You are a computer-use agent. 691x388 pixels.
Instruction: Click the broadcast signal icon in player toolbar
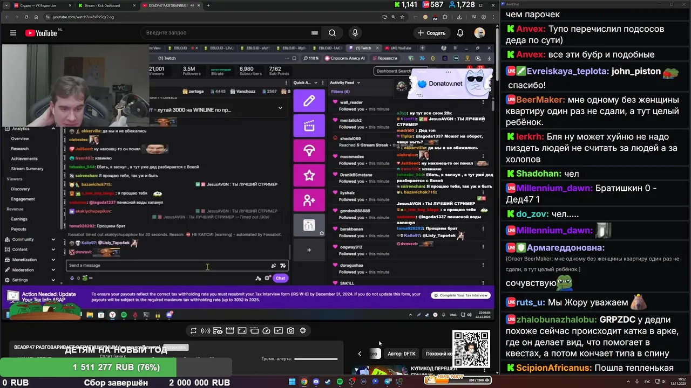pos(205,331)
